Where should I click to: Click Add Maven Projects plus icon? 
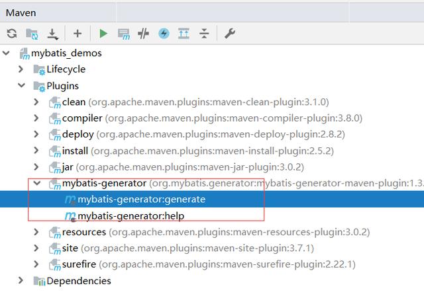(78, 34)
